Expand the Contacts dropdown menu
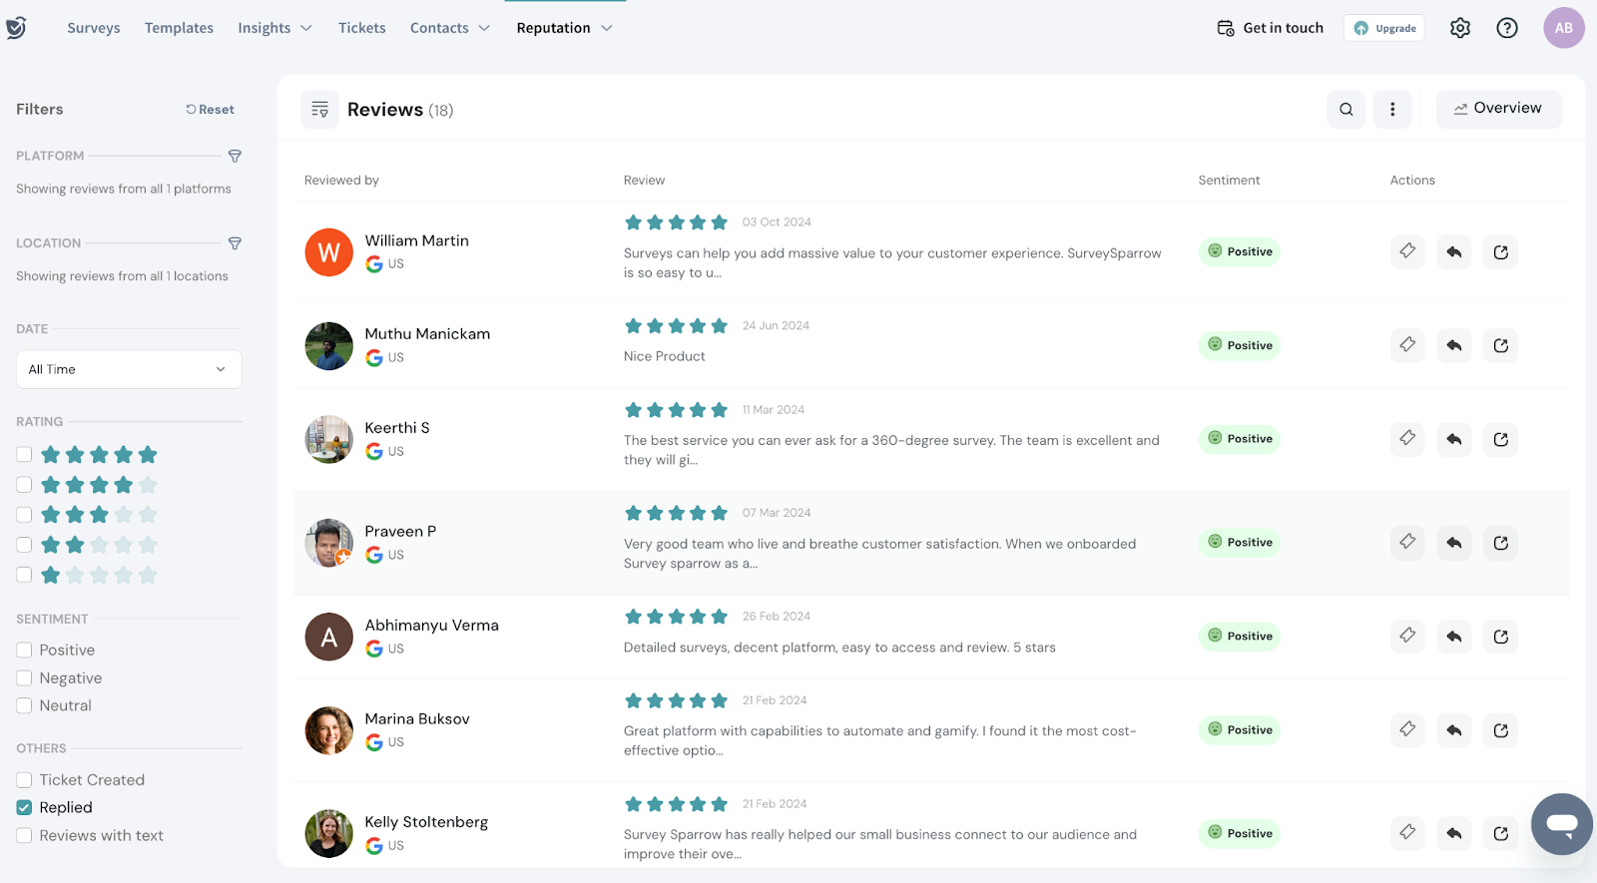 click(449, 28)
